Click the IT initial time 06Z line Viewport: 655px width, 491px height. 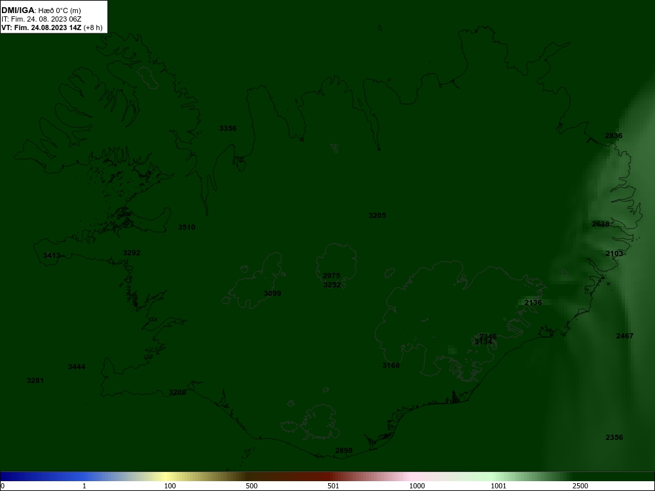click(40, 19)
